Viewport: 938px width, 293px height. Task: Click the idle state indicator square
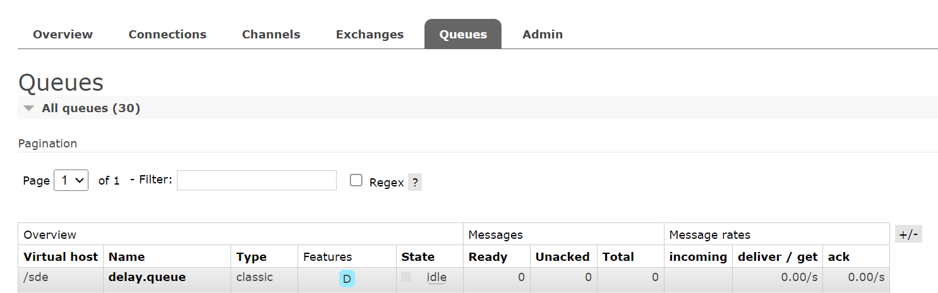pyautogui.click(x=406, y=277)
